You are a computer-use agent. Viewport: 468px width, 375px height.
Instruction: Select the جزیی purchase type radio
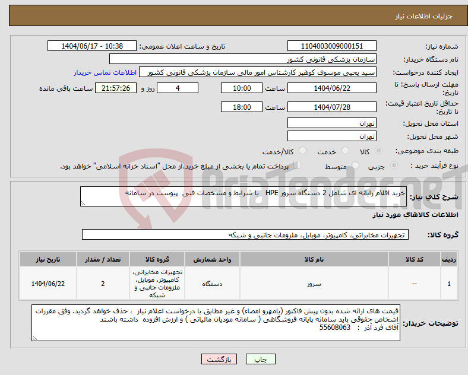coord(394,165)
